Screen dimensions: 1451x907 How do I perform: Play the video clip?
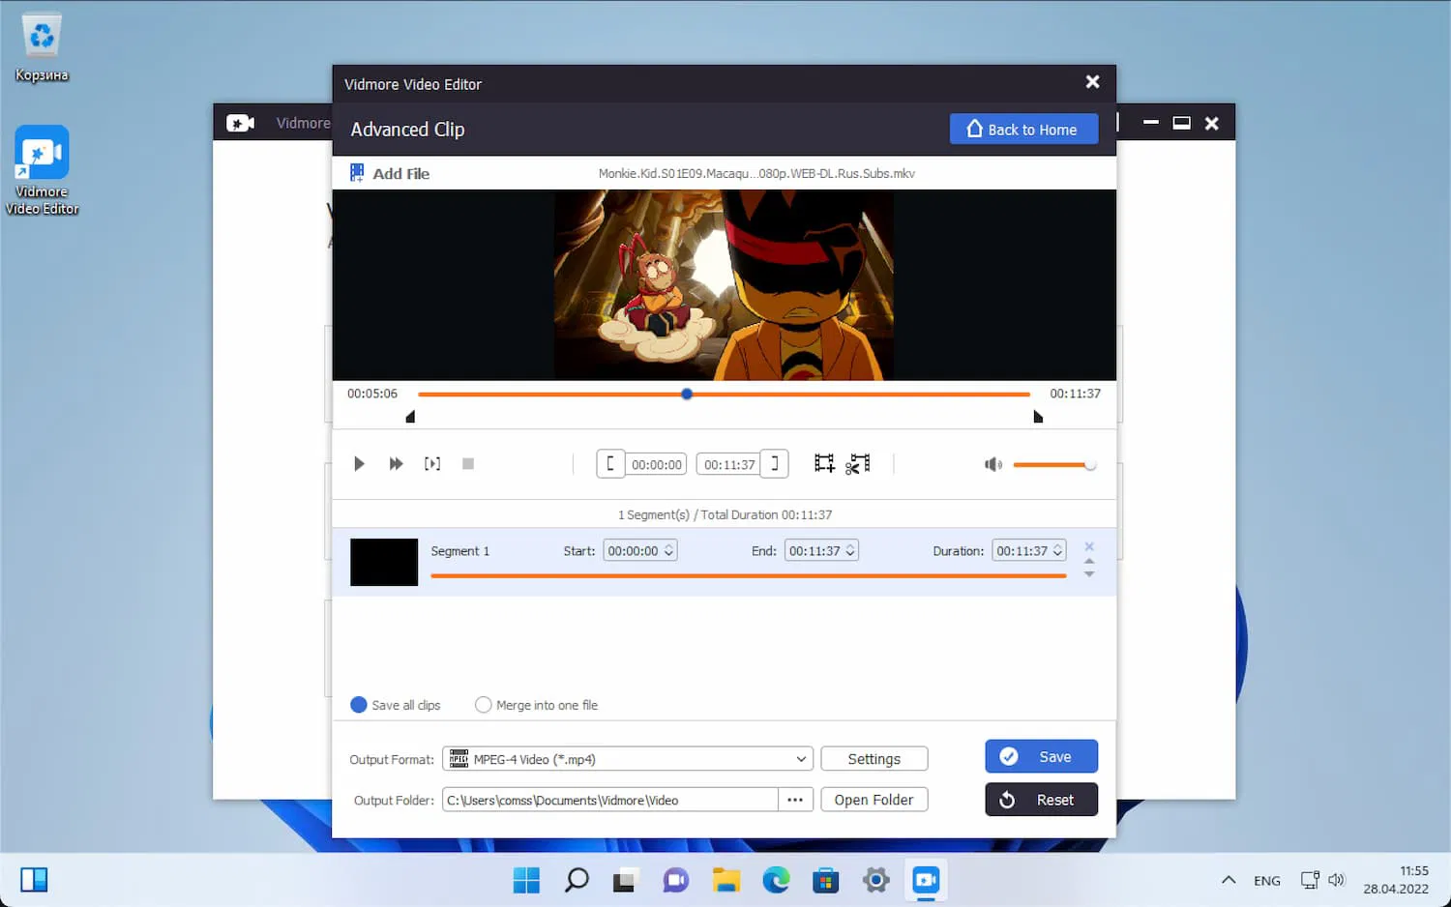pos(359,464)
